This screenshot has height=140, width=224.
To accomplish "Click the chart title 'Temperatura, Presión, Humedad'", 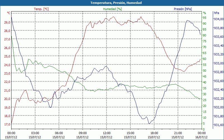I will tap(116, 3).
